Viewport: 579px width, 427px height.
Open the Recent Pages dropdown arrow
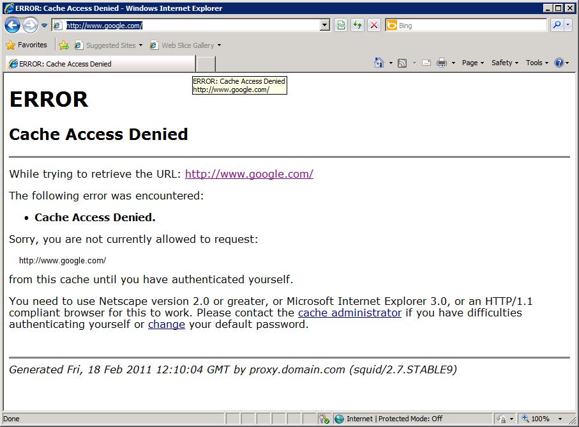coord(44,26)
